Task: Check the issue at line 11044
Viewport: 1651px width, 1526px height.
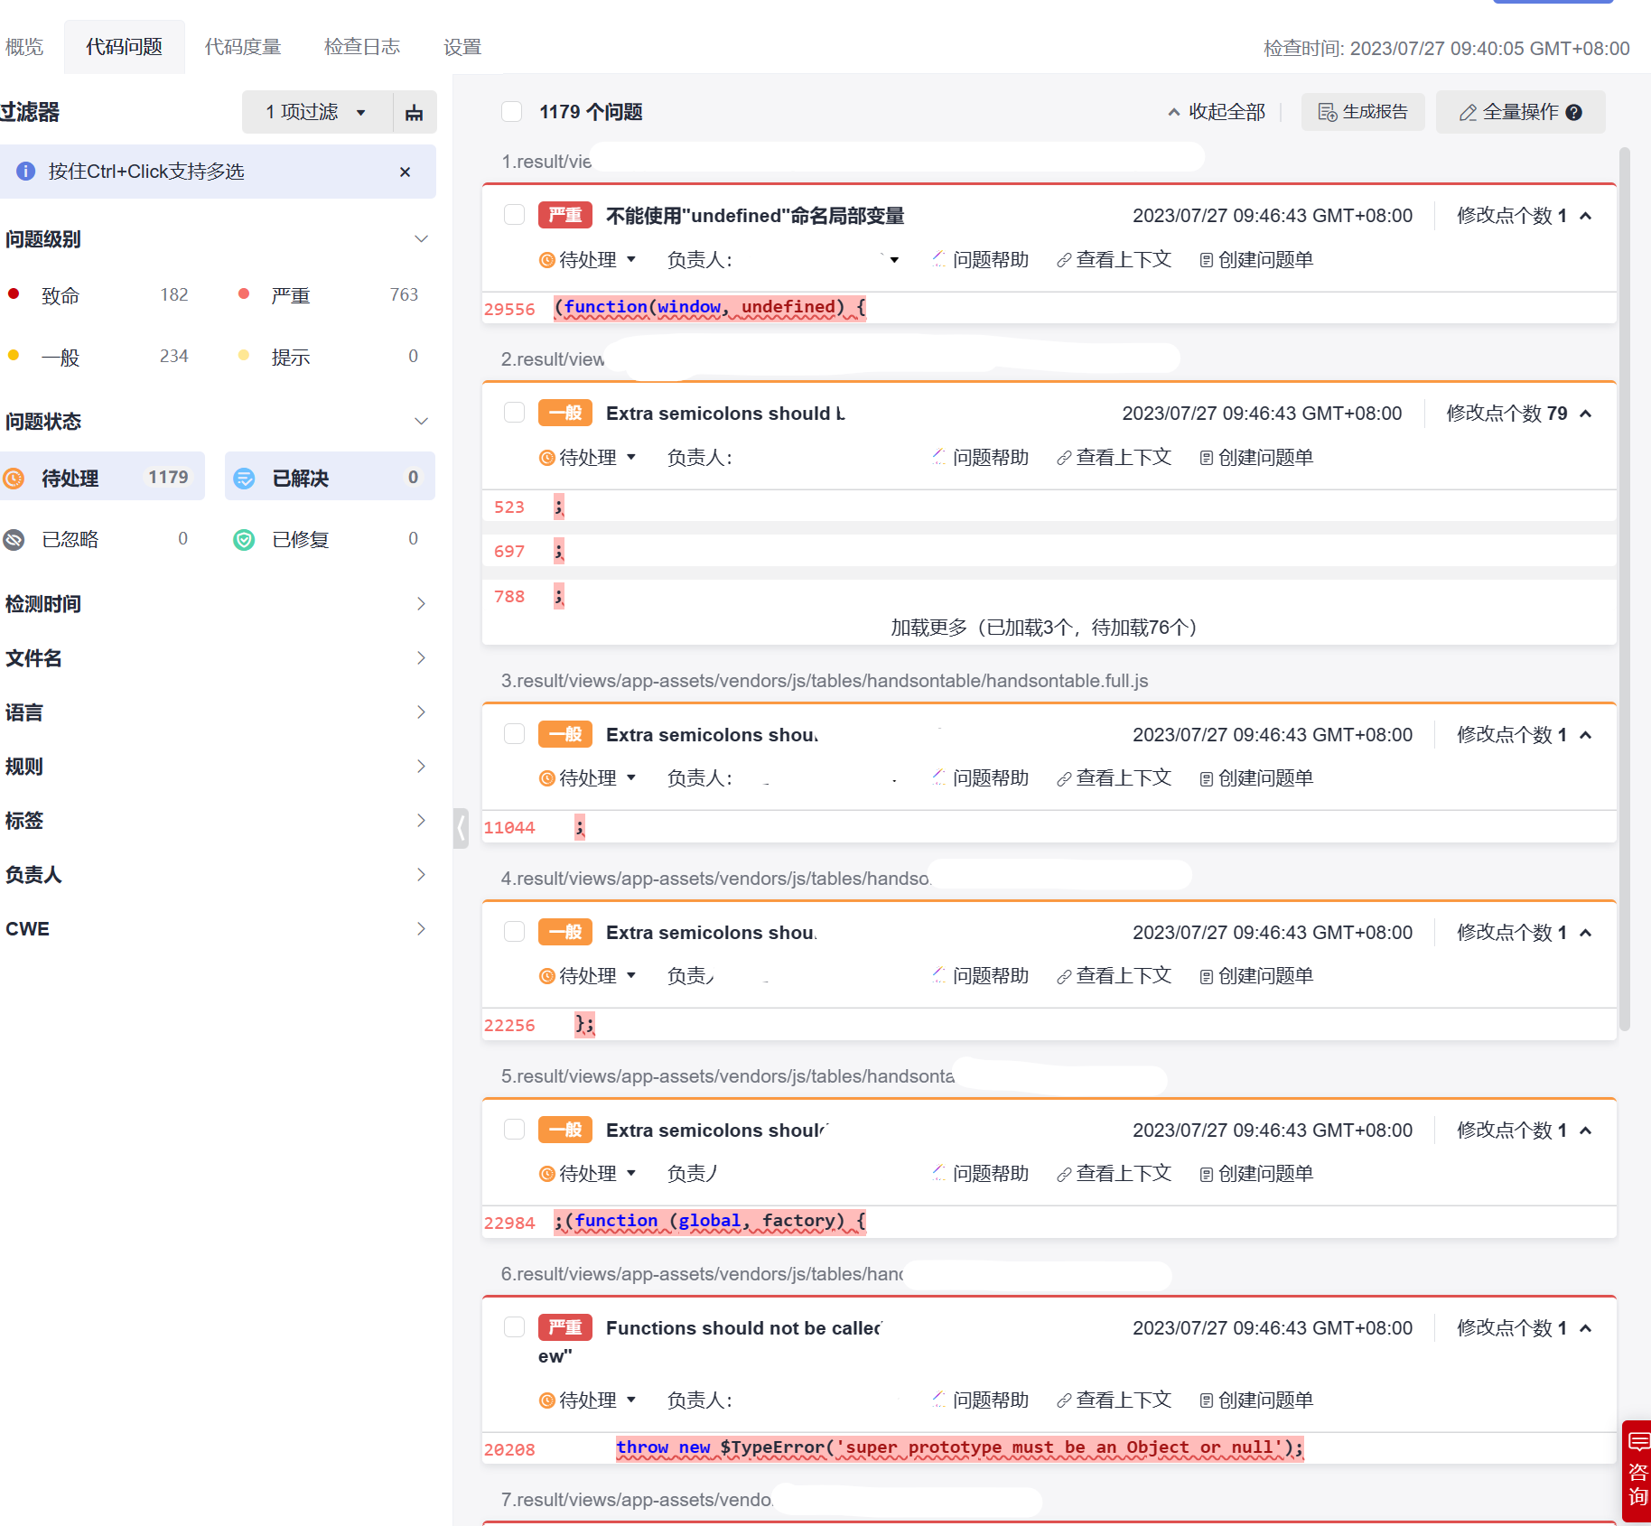Action: [x=514, y=734]
